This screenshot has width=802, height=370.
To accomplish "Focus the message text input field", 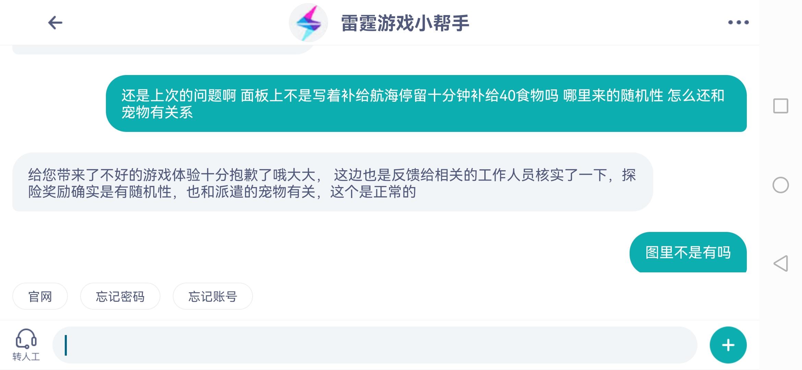I will (375, 345).
